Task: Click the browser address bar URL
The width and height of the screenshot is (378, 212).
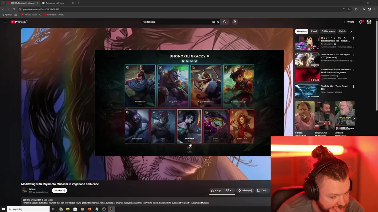Action: (41, 9)
